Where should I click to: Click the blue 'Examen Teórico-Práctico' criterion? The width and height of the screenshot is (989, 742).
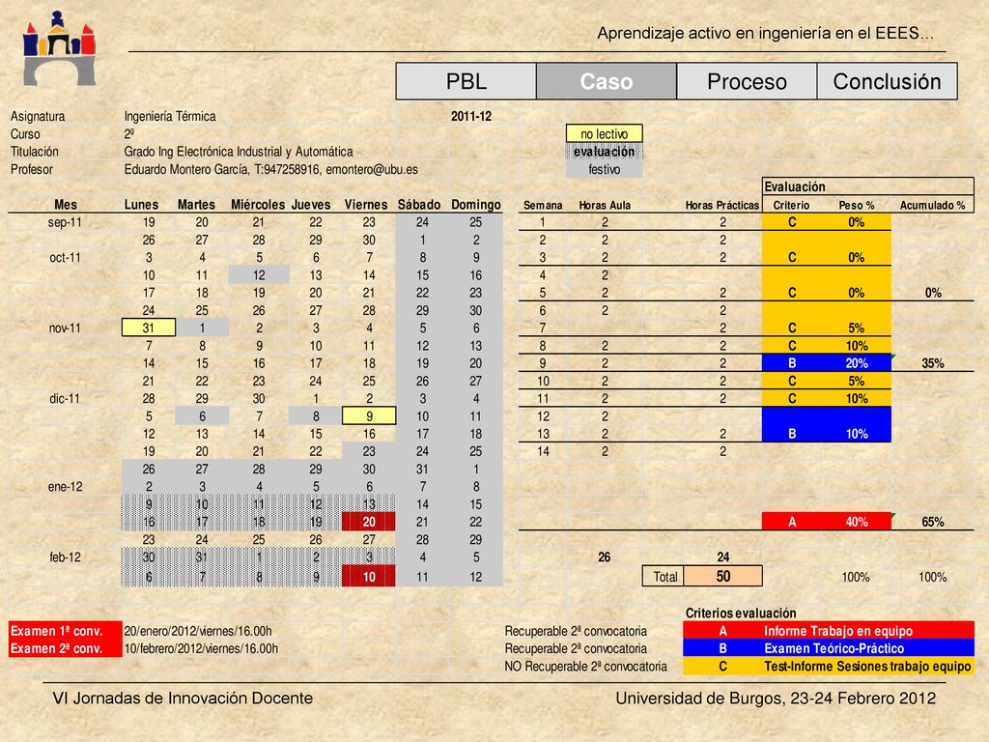tap(828, 648)
